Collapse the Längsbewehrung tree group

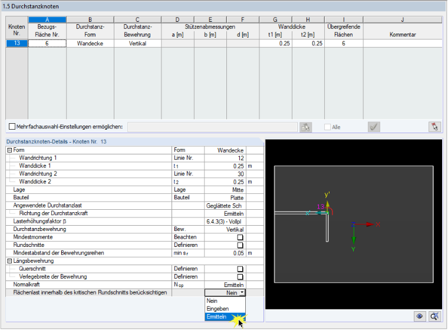(x=9, y=261)
